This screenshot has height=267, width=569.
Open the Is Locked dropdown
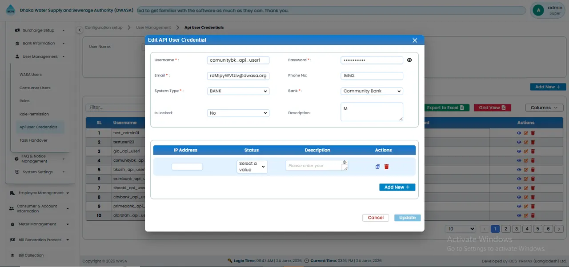coord(238,113)
